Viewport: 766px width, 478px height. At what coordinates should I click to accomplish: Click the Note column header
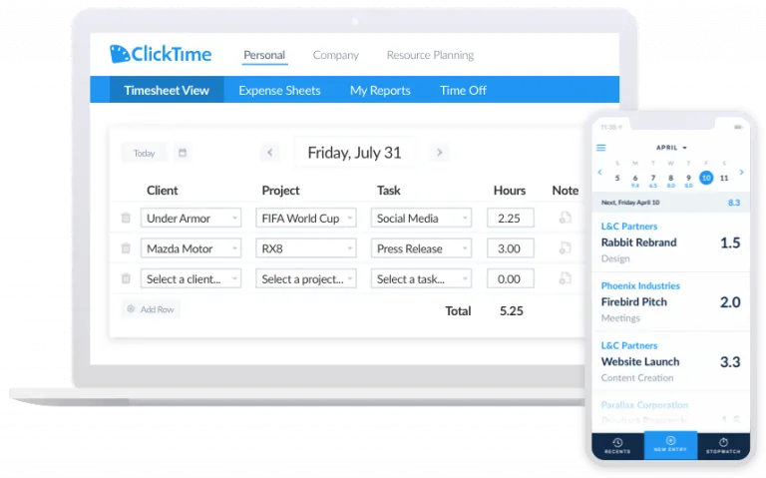point(566,191)
